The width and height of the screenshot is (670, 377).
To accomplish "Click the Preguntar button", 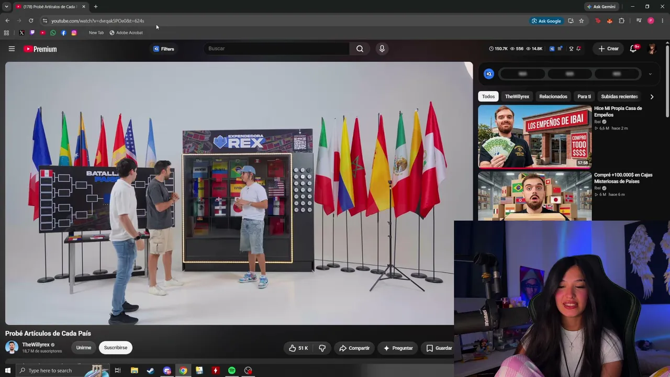I will click(398, 348).
